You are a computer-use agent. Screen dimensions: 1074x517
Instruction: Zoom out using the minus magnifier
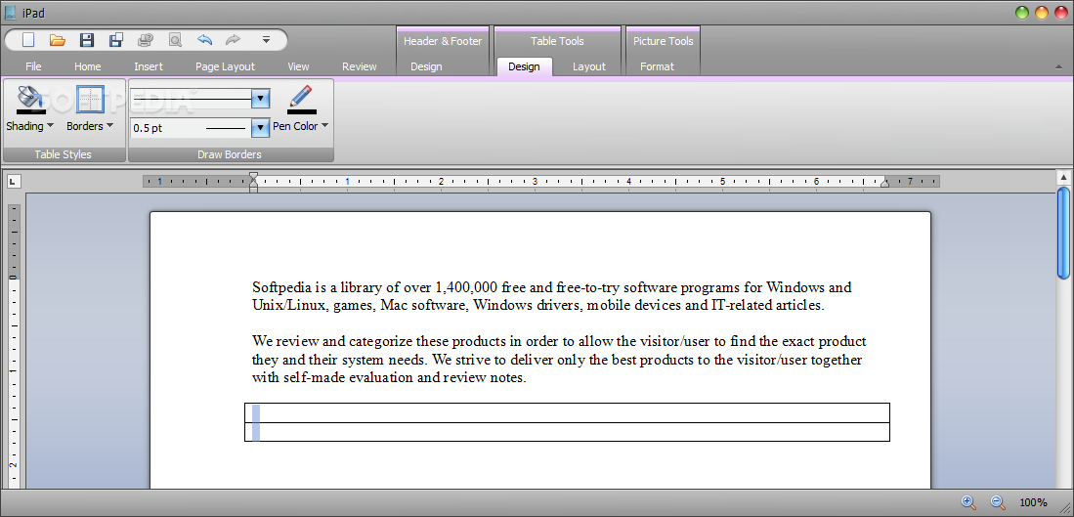[x=997, y=502]
